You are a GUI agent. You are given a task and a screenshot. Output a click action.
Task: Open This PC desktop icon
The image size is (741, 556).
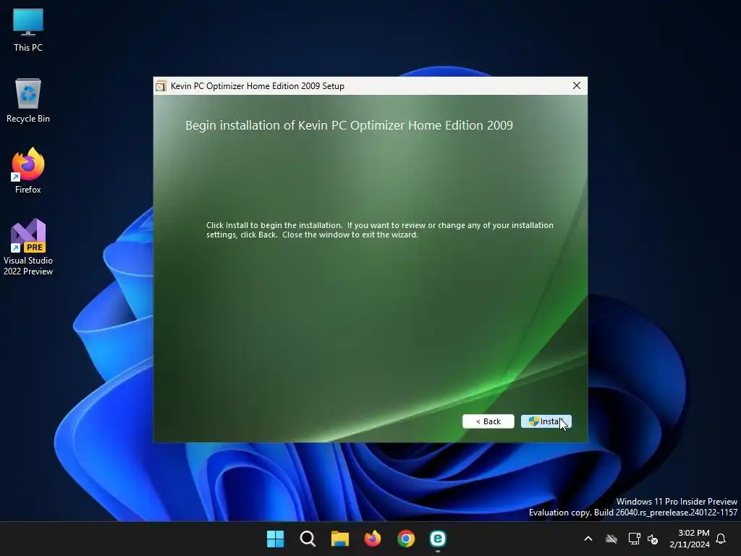(28, 30)
